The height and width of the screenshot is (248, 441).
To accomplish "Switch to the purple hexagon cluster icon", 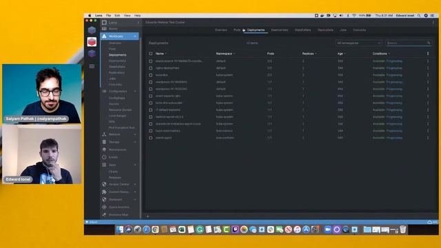I will (92, 54).
